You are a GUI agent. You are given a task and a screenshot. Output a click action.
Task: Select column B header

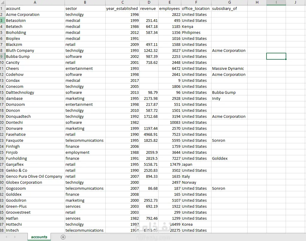tap(85, 2)
